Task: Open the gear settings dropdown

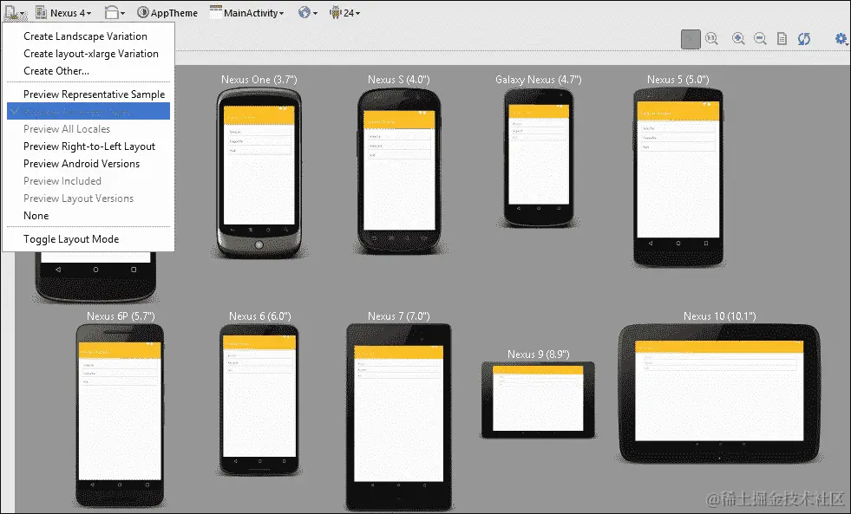Action: (841, 38)
